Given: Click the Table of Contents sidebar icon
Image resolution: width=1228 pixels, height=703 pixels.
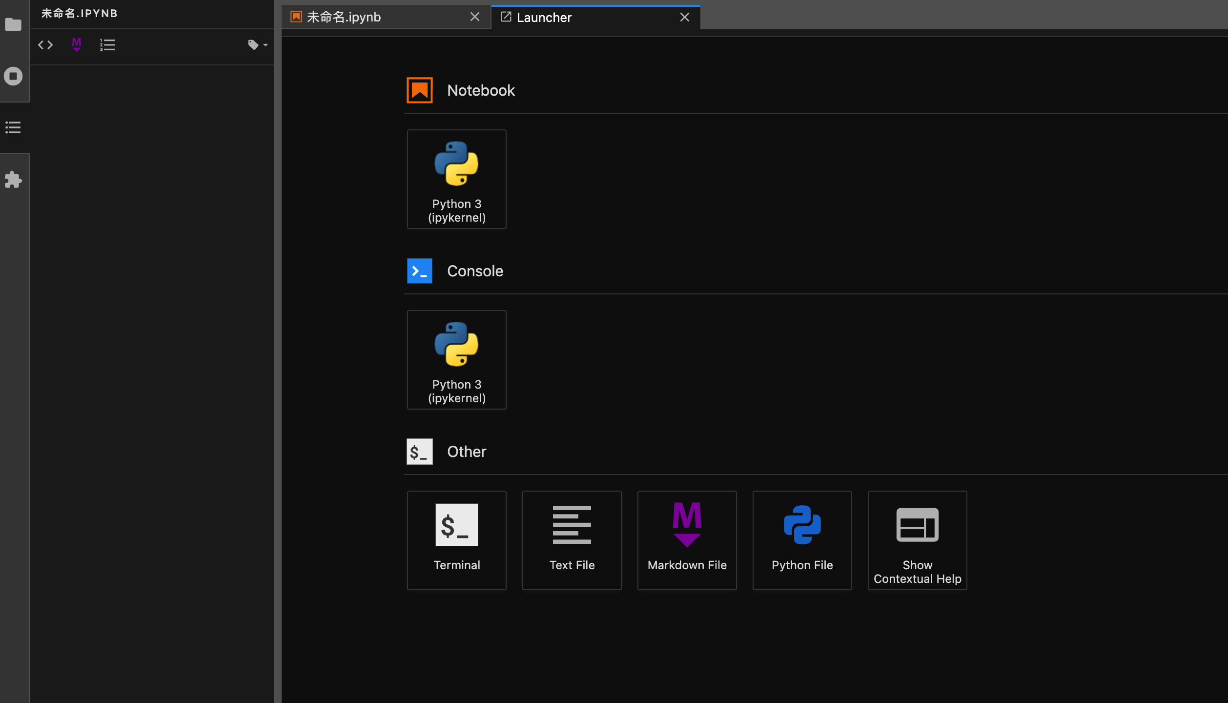Looking at the screenshot, I should tap(13, 127).
